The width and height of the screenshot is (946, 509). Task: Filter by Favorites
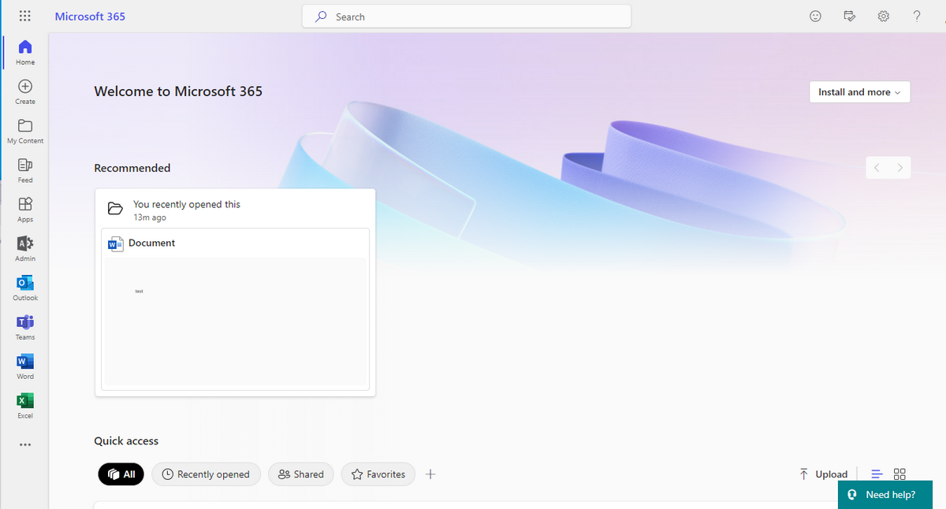point(378,474)
